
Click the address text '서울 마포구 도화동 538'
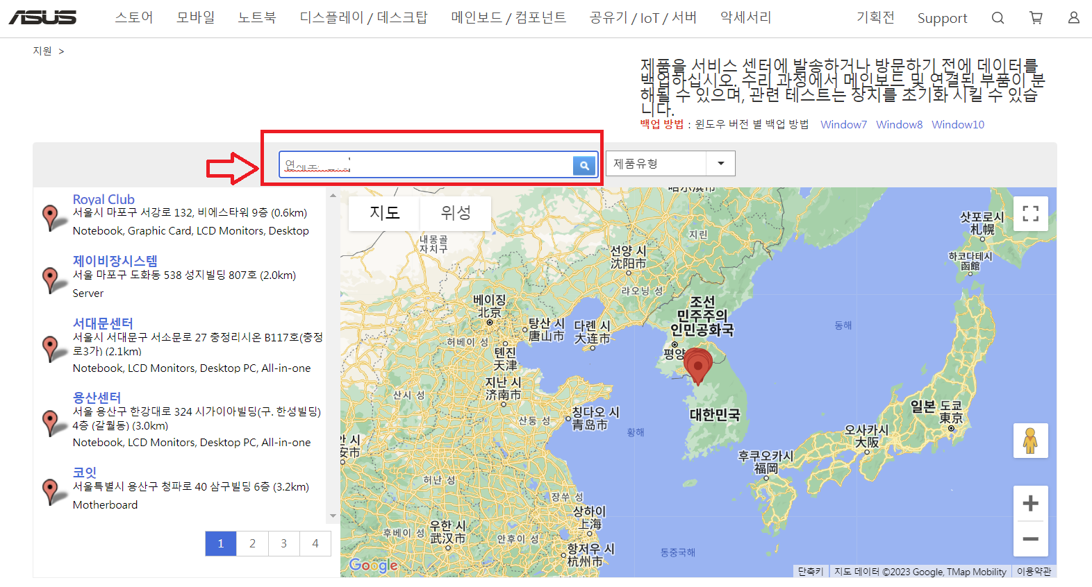tap(127, 275)
